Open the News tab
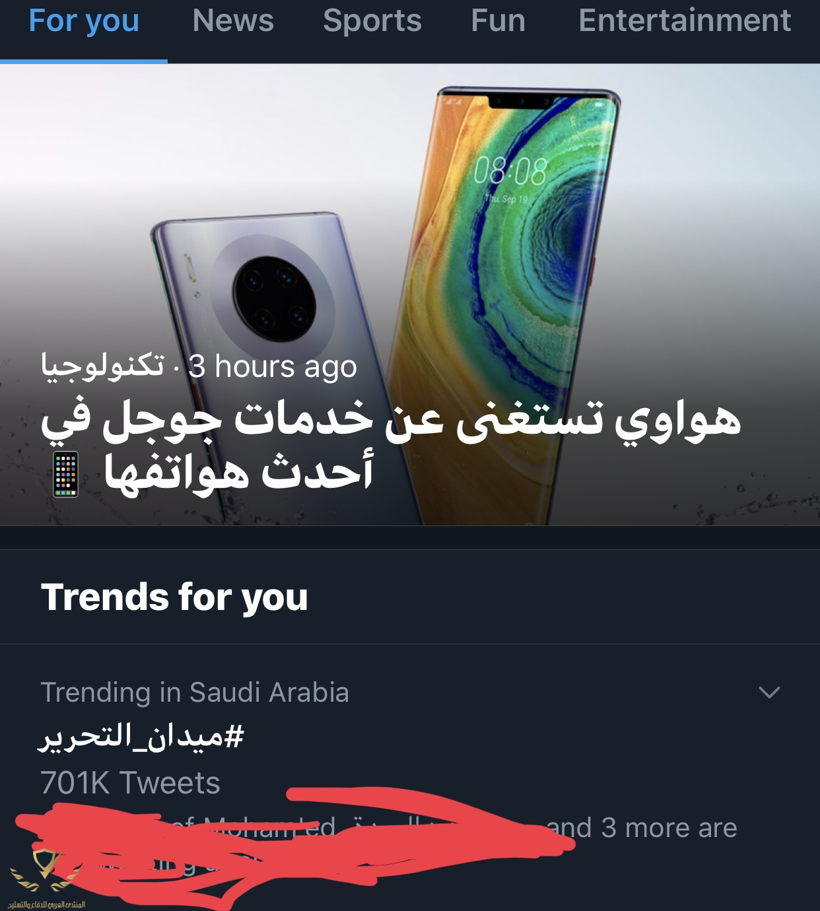The height and width of the screenshot is (911, 820). pyautogui.click(x=233, y=21)
